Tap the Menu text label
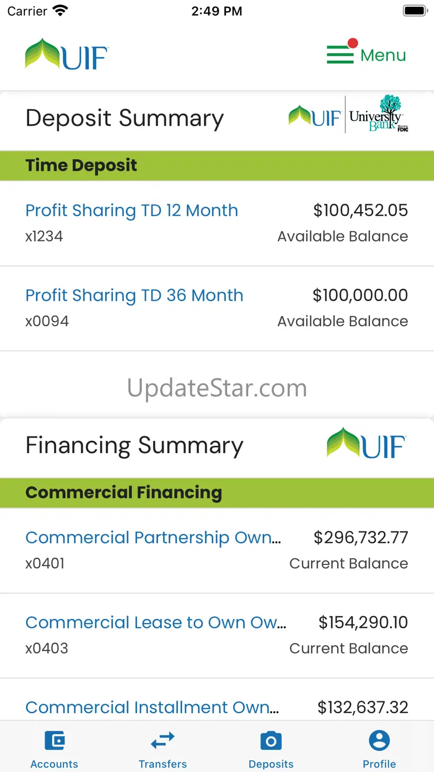This screenshot has width=434, height=772. (x=383, y=55)
